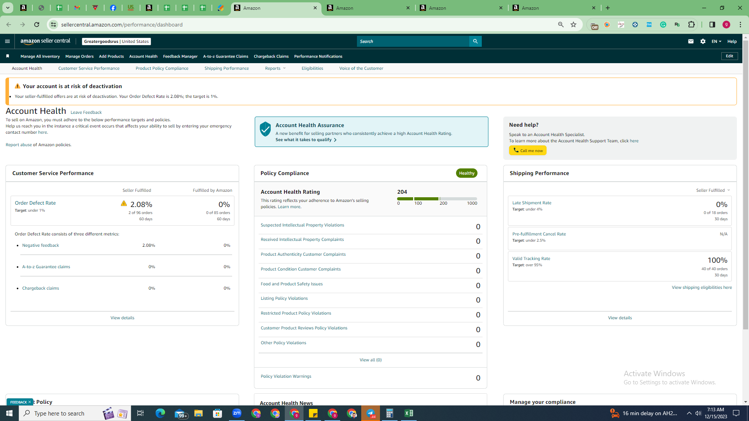This screenshot has width=749, height=421.
Task: Open the Help link in header
Action: pyautogui.click(x=732, y=41)
